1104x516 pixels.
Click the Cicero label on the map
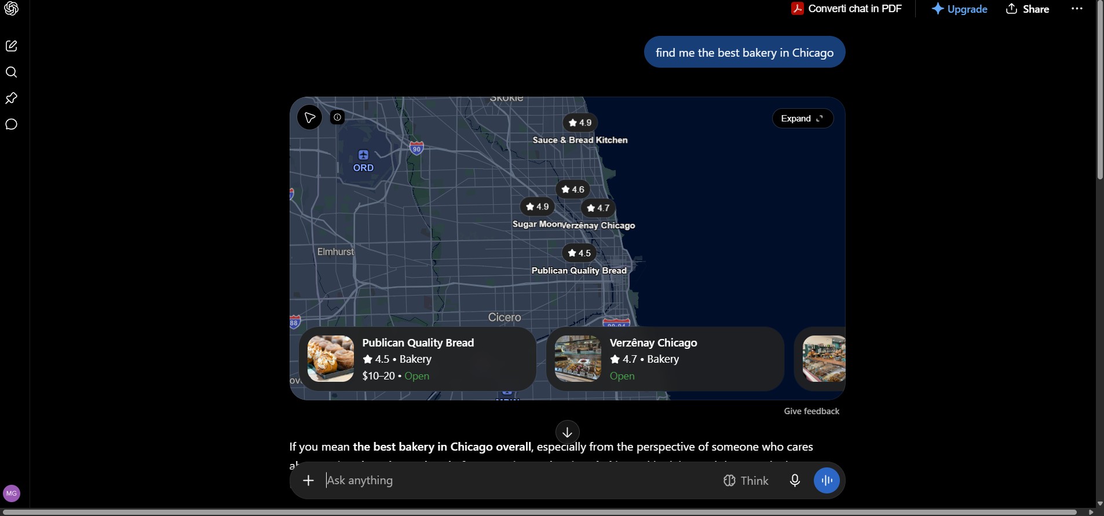pyautogui.click(x=505, y=317)
